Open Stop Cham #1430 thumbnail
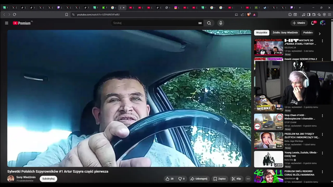The width and height of the screenshot is (333, 187). [268, 122]
